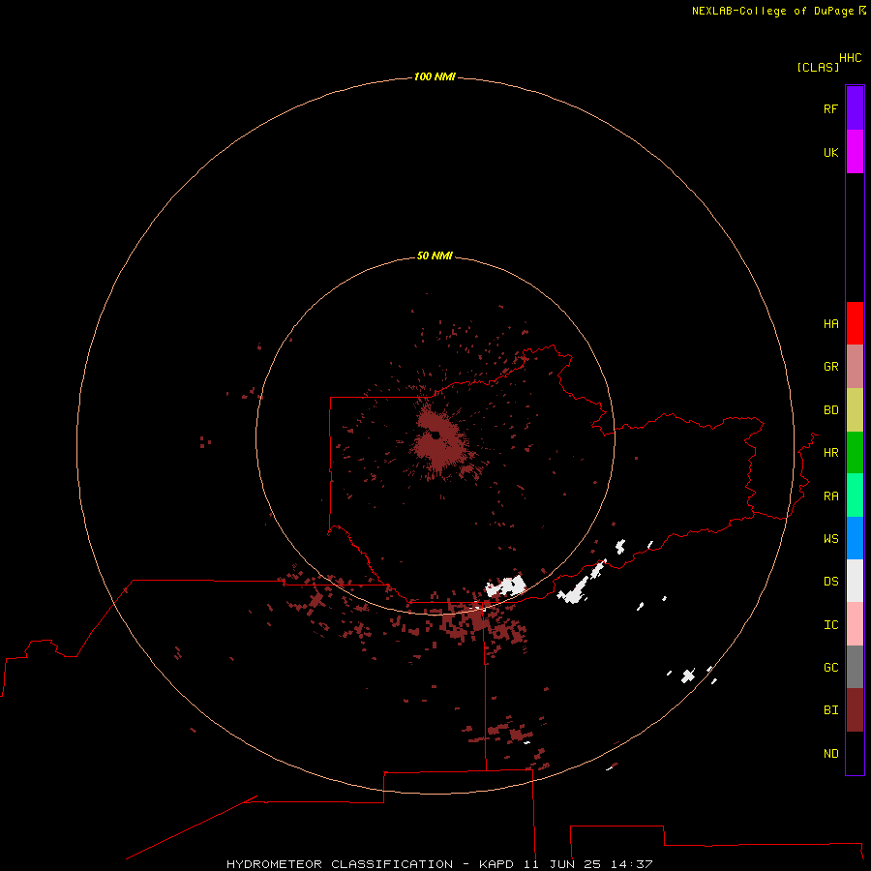The width and height of the screenshot is (871, 871).
Task: Click the RF legend label
Action: pyautogui.click(x=830, y=108)
